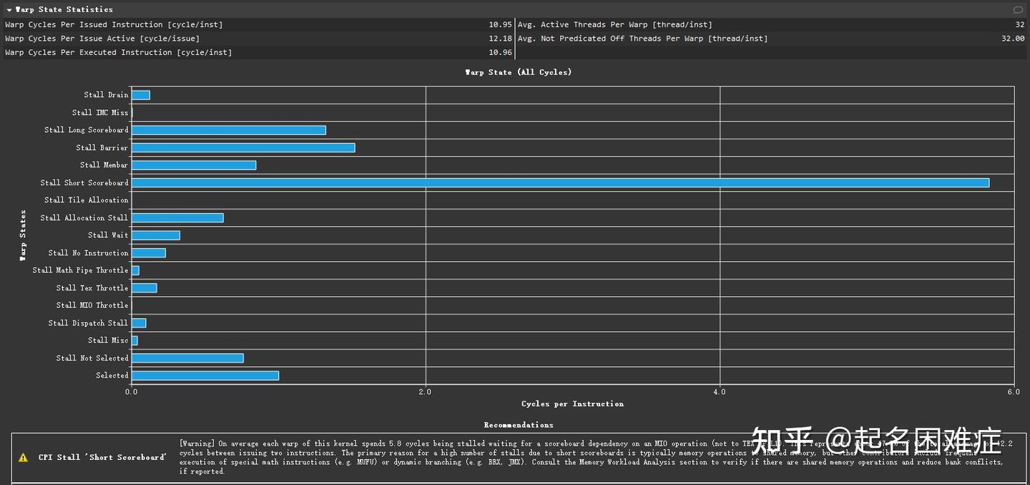Viewport: 1030px width, 485px height.
Task: Click the Stall Wait bar
Action: [x=156, y=235]
